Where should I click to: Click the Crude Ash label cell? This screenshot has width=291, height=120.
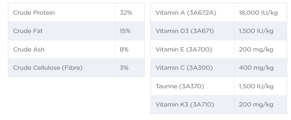(x=29, y=49)
